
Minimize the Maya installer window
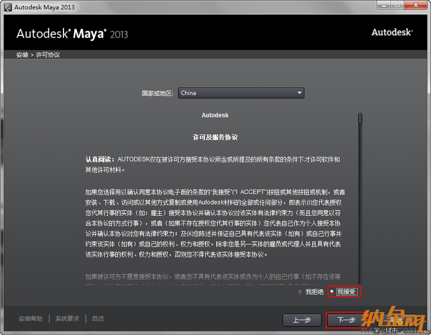pos(383,5)
